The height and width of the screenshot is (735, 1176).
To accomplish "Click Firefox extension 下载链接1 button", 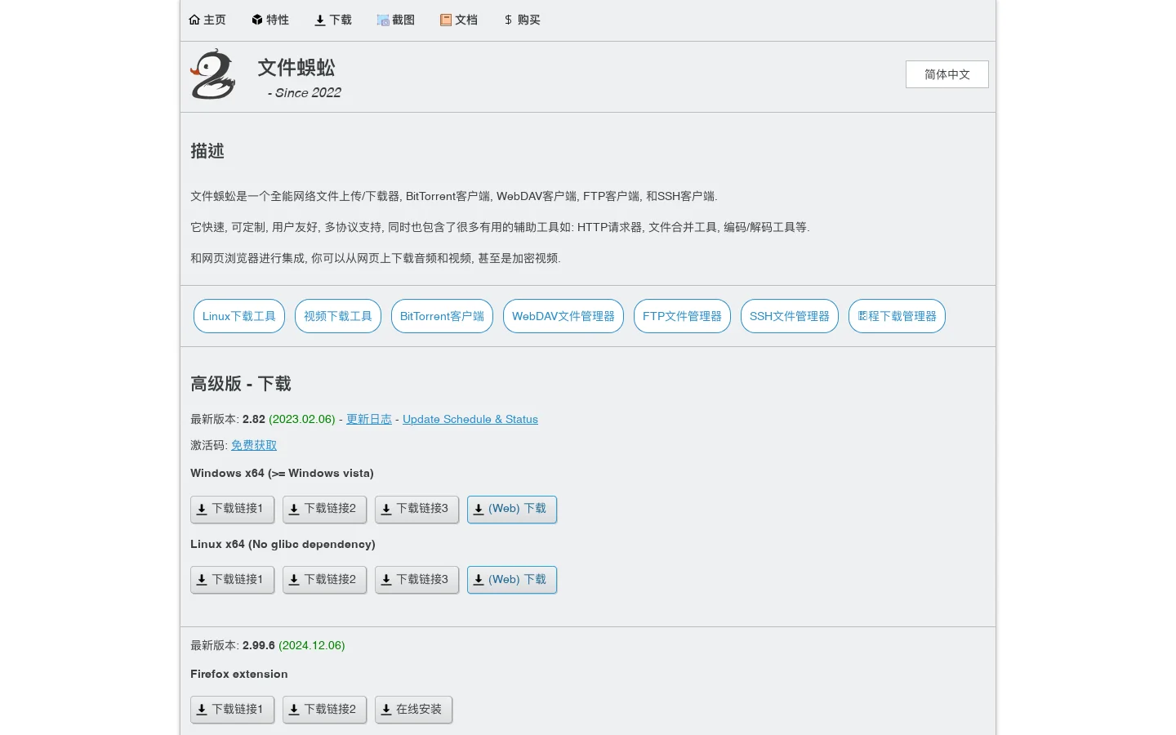I will coord(232,710).
